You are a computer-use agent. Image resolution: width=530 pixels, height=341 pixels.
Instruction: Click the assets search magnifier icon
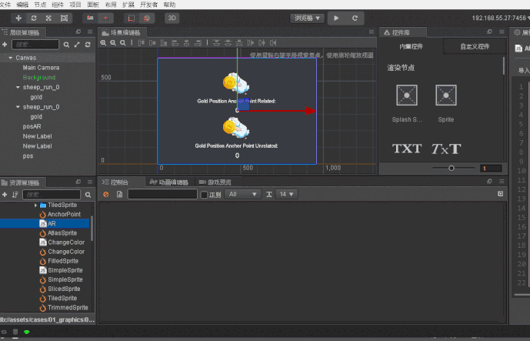[x=88, y=195]
